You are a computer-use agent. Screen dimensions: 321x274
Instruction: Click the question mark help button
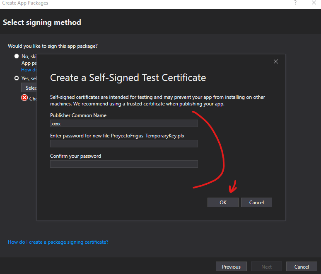[295, 3]
